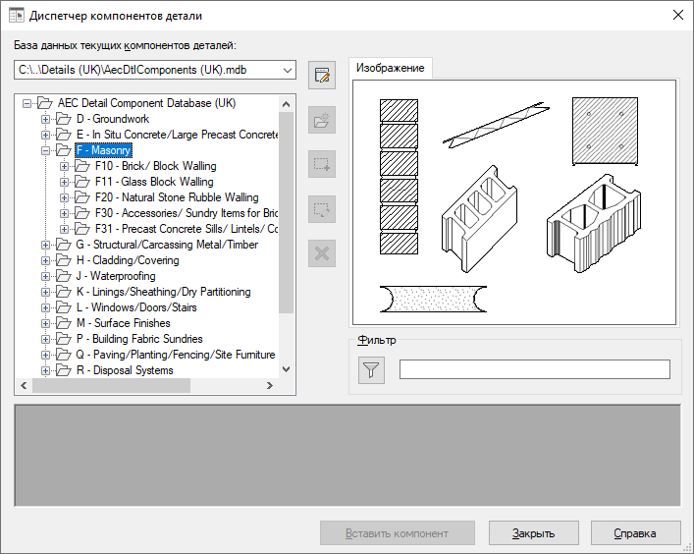Click the disabled Вставить компонент button

[x=397, y=533]
